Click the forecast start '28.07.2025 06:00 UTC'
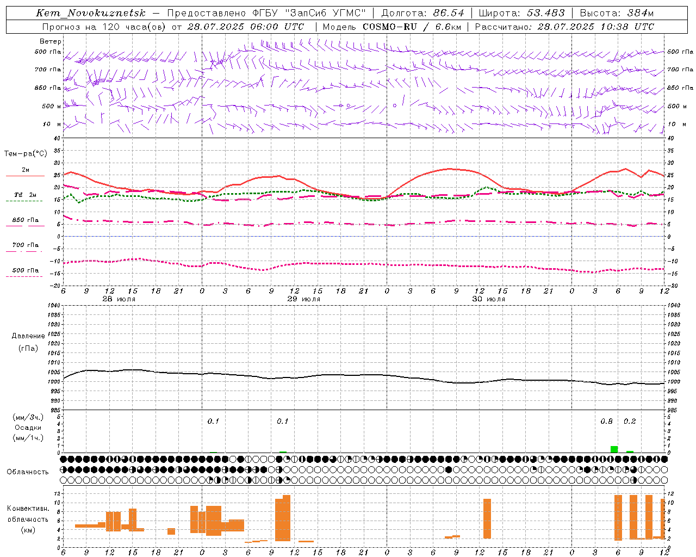This screenshot has width=696, height=557. 246,27
